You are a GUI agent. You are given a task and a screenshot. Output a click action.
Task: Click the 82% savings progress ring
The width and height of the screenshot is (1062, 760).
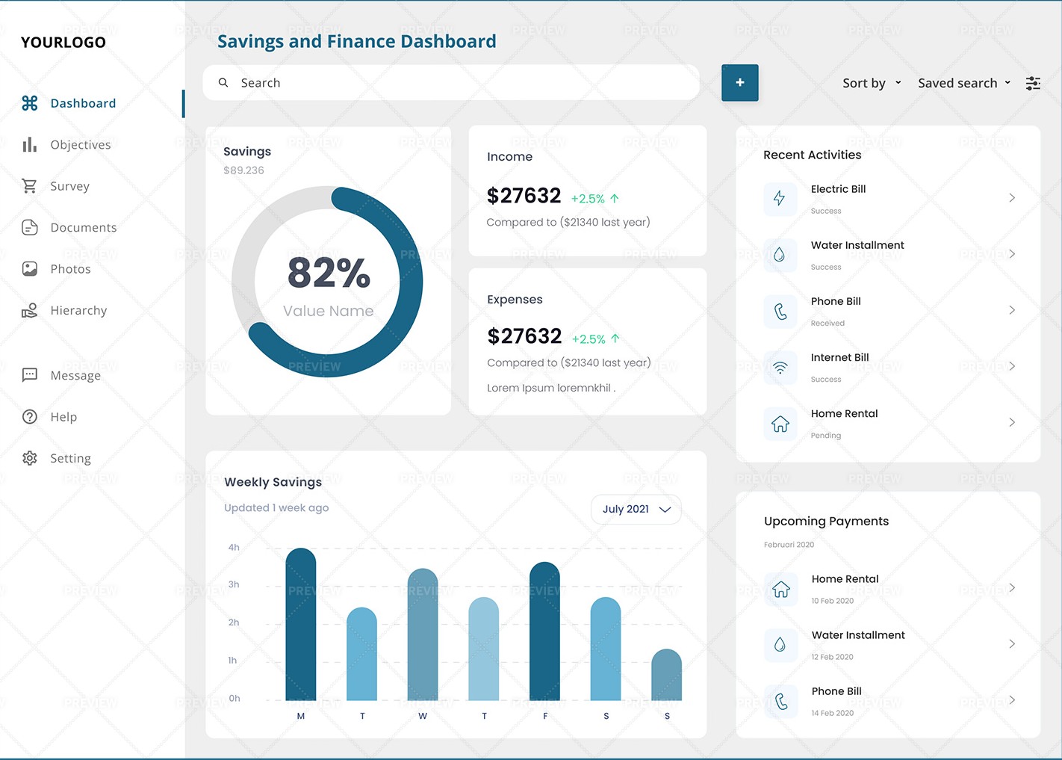[329, 280]
